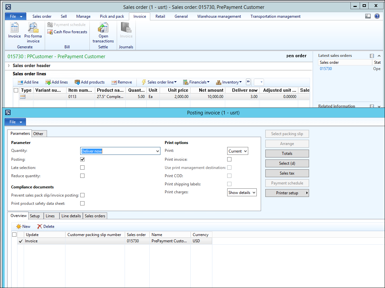The width and height of the screenshot is (385, 288).
Task: Open sales order 015730 link
Action: click(x=326, y=69)
